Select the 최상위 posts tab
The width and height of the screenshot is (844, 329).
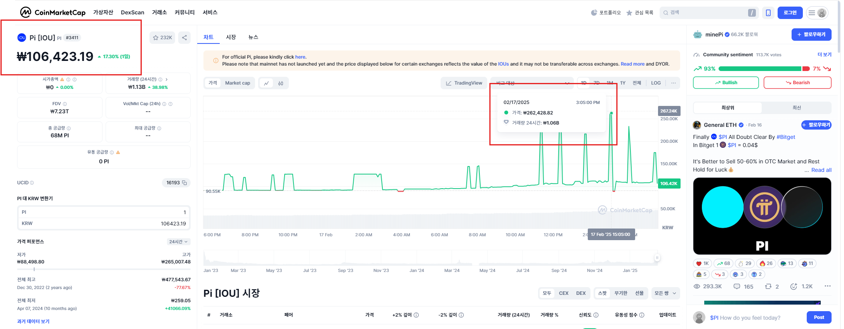[728, 108]
